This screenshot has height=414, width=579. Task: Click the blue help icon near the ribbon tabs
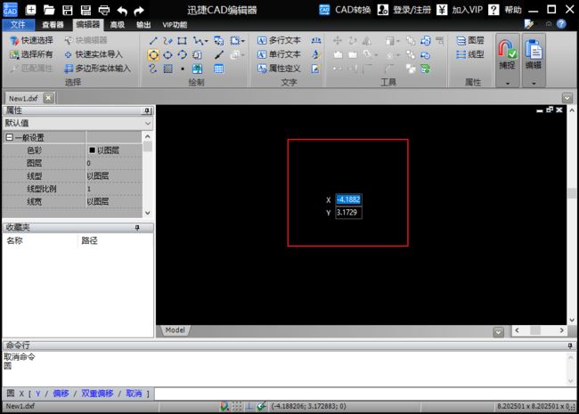[561, 24]
